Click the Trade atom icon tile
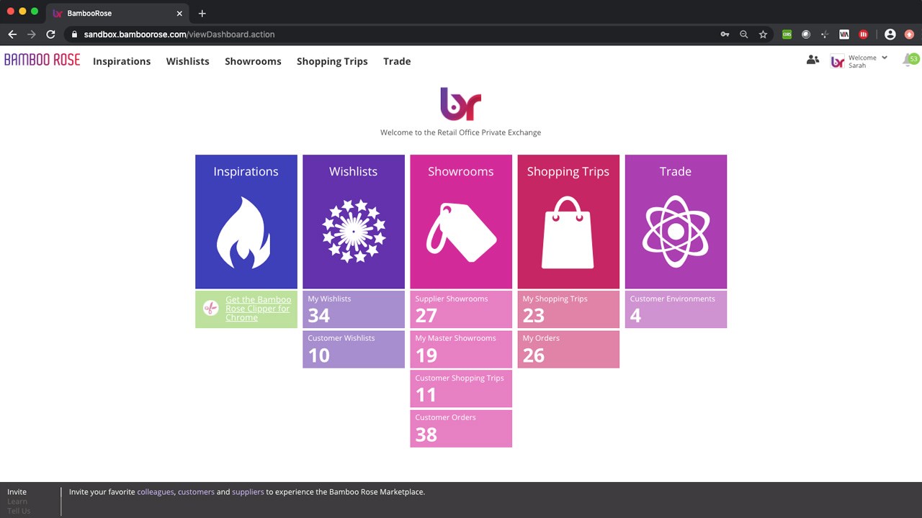 pos(676,222)
